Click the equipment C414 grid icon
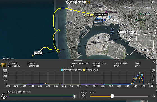Viewport: 157px width, 102px height. (3, 65)
